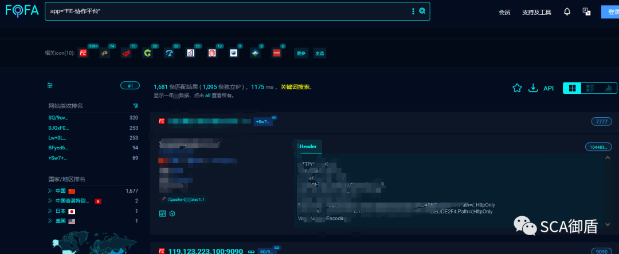Screen dimensions: 619x254
Task: Switch to grid card view
Action: coord(572,88)
